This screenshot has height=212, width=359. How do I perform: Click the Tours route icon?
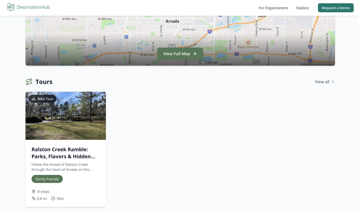click(29, 82)
